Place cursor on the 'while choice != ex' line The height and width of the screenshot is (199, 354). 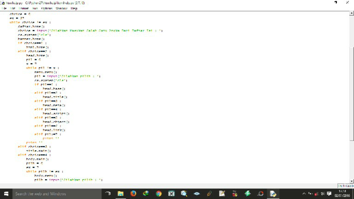[x=30, y=22]
